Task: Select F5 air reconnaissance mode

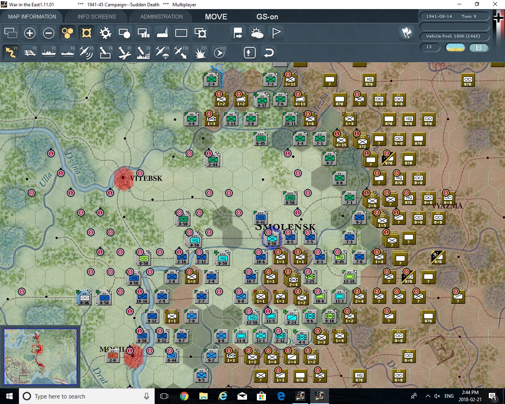Action: click(x=86, y=52)
